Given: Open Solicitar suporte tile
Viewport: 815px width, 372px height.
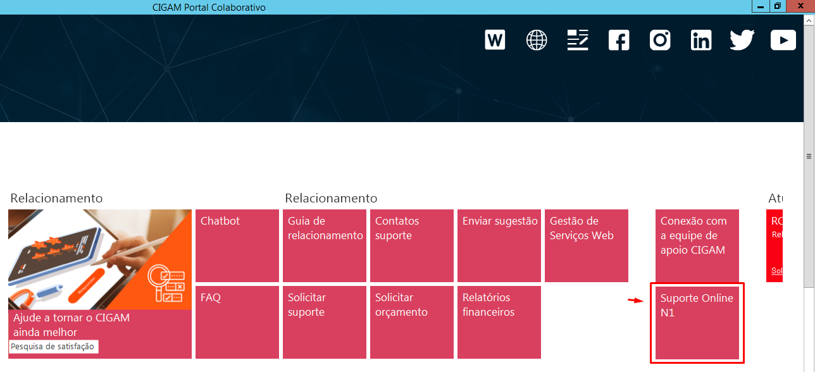Looking at the screenshot, I should (x=325, y=322).
